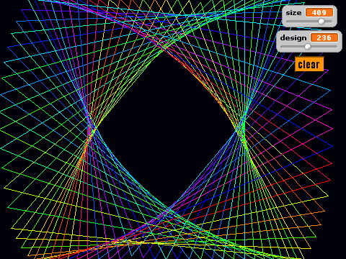Screen dimensions: 346x259
Task: Select the size variable label
Action: point(293,13)
